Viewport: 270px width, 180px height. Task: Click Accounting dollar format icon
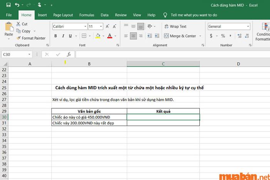(x=211, y=36)
